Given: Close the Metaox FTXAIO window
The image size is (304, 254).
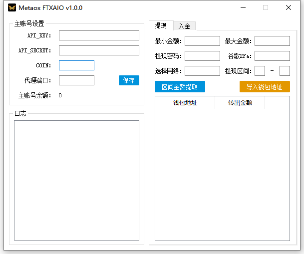Looking at the screenshot, I should [289, 8].
